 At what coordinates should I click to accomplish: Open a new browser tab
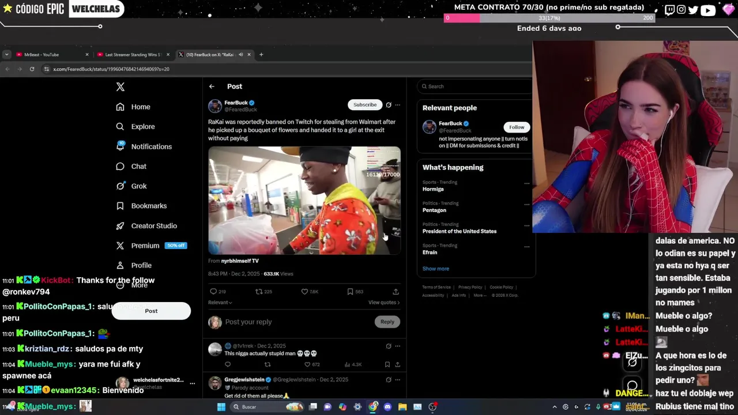(x=261, y=55)
